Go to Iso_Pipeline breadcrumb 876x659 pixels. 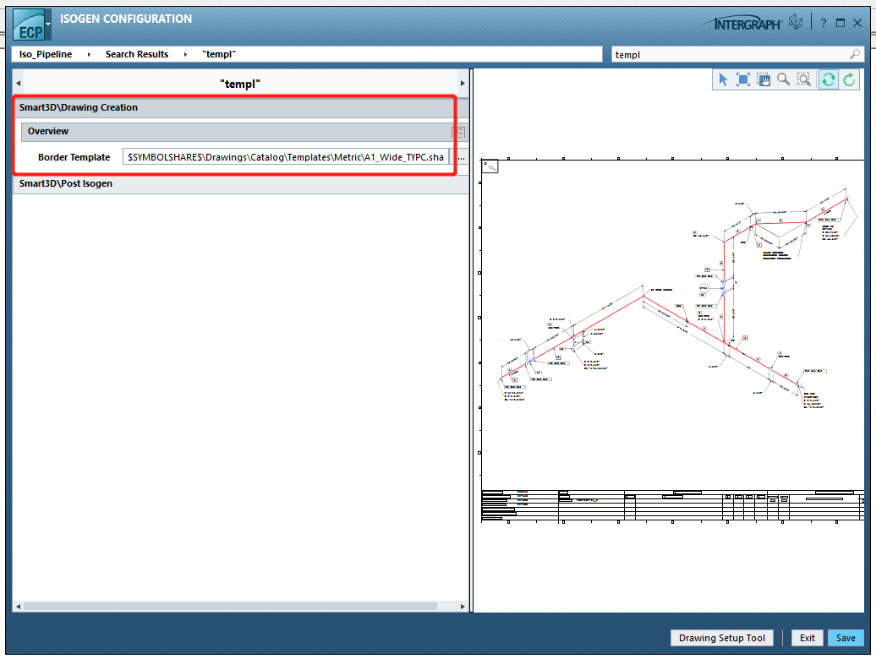point(46,54)
